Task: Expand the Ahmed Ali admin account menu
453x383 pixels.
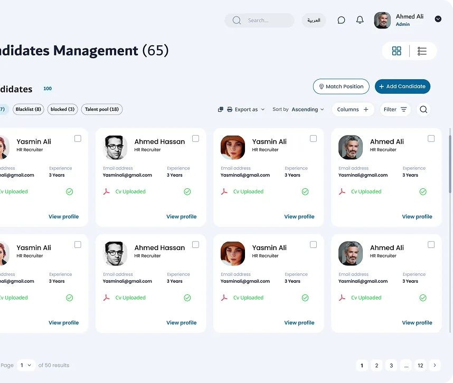Action: coord(438,19)
